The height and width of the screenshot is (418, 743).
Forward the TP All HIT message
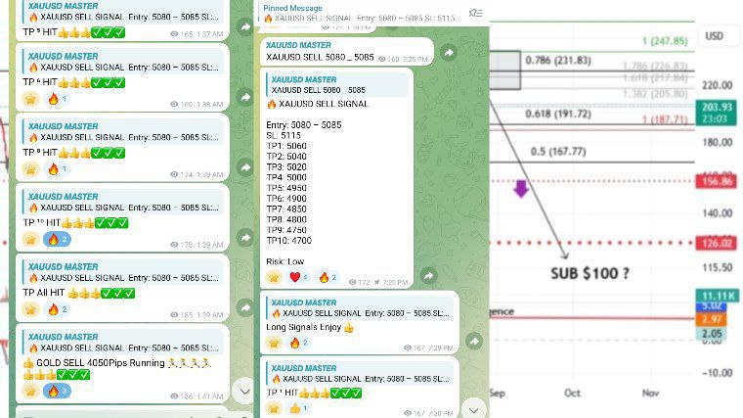pyautogui.click(x=245, y=308)
